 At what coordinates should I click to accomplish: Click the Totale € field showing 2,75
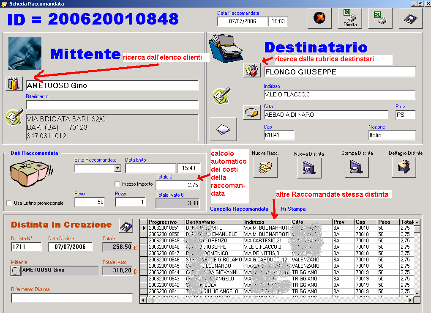(x=178, y=185)
